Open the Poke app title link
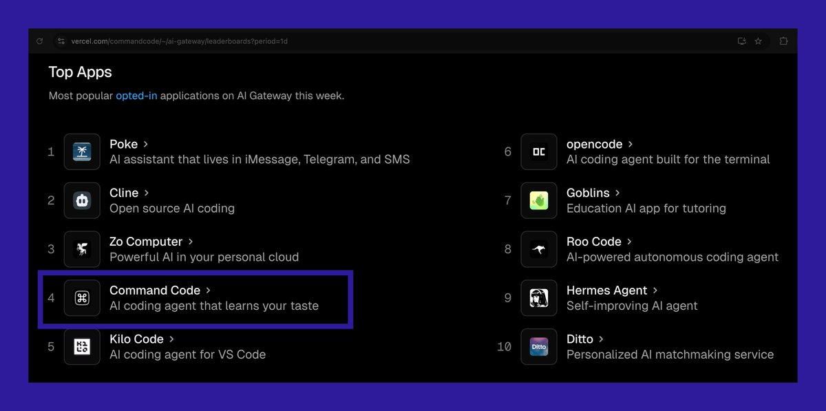The width and height of the screenshot is (826, 411). 124,145
